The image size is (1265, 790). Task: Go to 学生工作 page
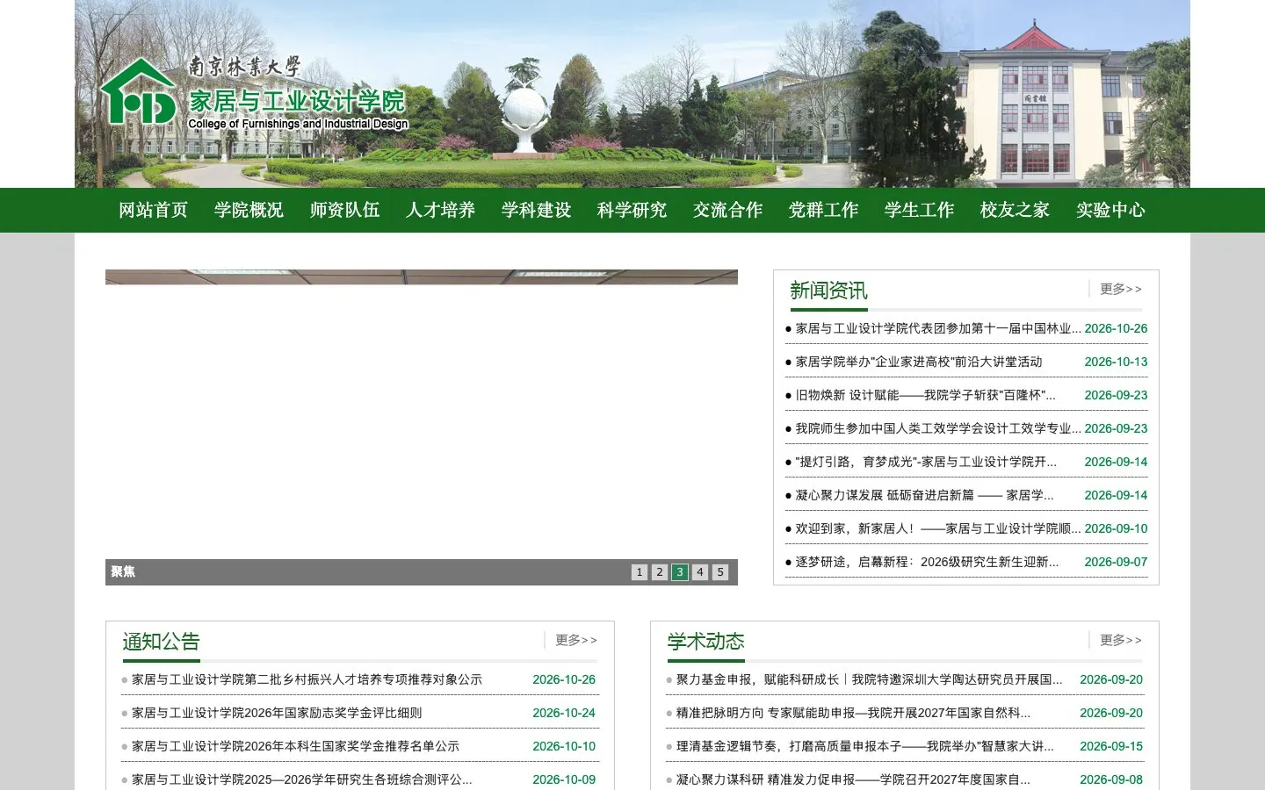[920, 210]
